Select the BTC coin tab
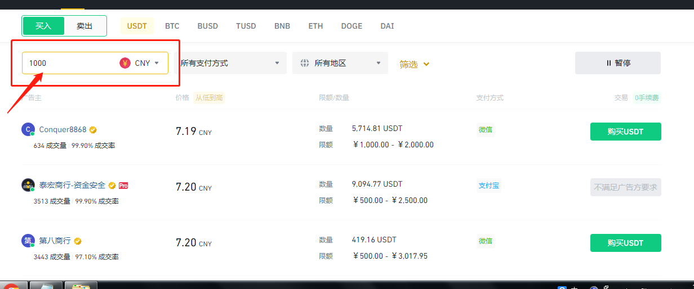This screenshot has height=289, width=694. [172, 26]
